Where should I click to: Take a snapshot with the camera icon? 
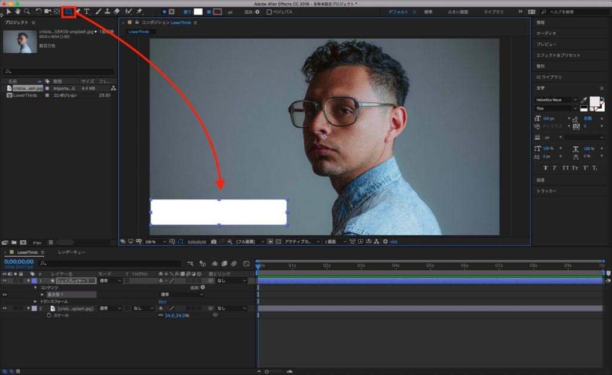coord(213,242)
